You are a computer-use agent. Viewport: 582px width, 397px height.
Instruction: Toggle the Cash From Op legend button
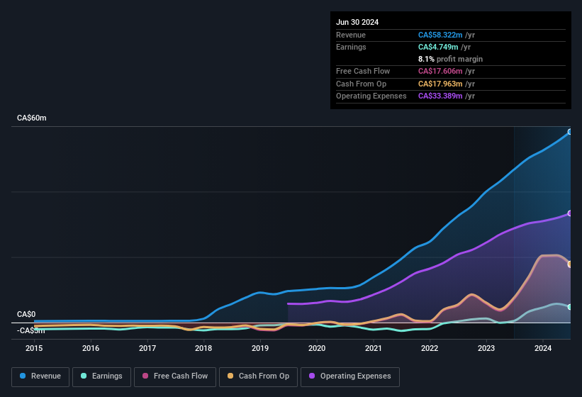point(258,376)
